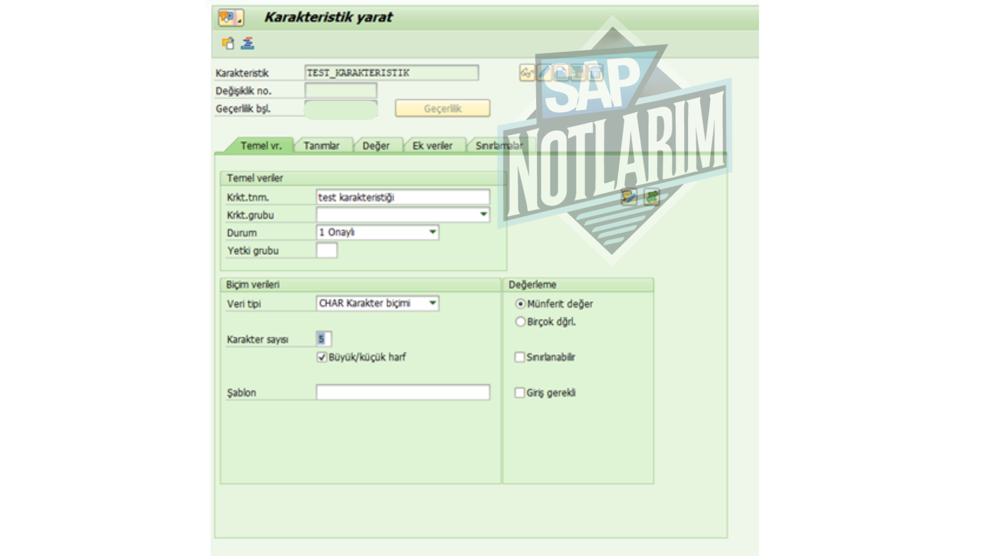Click the delete (trash) icon beside Karakteristik

click(x=595, y=73)
